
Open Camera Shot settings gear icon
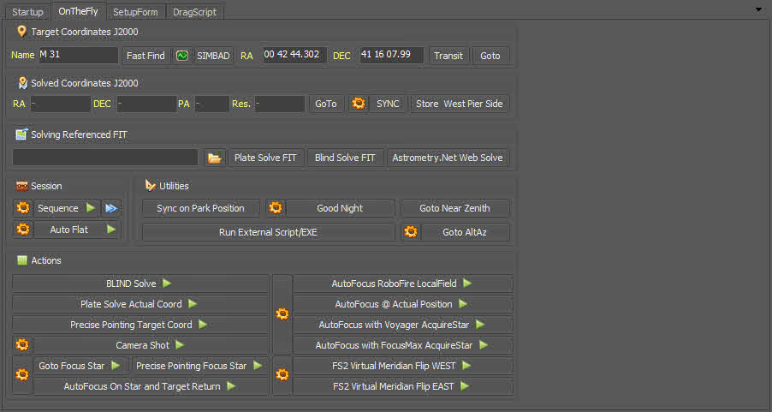(22, 344)
